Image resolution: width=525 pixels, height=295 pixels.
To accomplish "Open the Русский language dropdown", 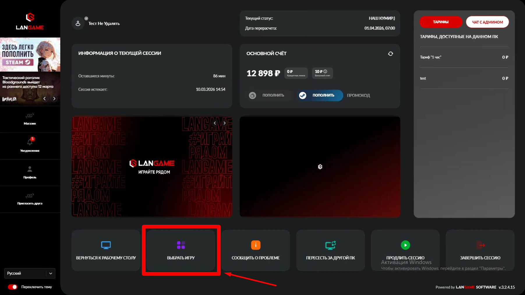I will [x=30, y=273].
